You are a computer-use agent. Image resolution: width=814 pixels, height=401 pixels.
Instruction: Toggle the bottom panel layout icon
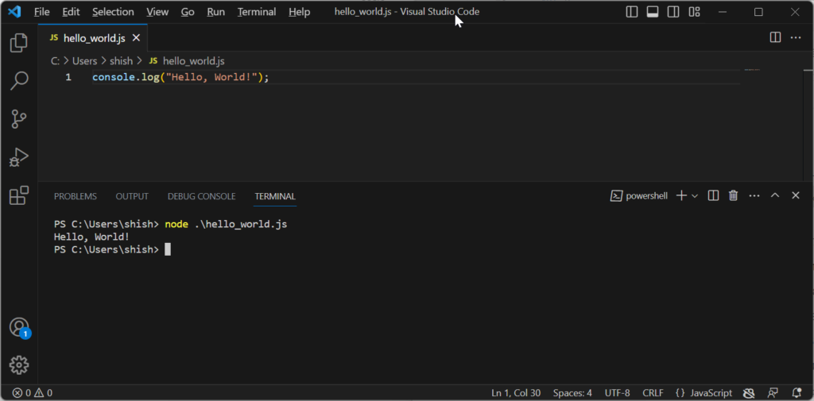pyautogui.click(x=653, y=11)
